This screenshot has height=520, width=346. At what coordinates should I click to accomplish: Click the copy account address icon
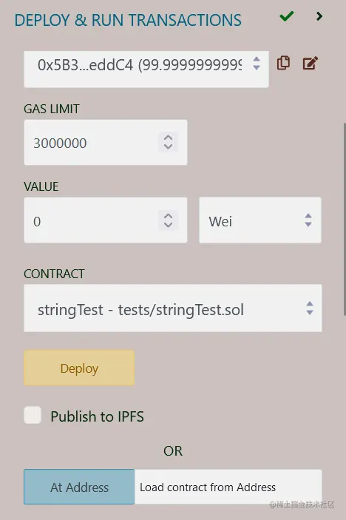[x=283, y=63]
